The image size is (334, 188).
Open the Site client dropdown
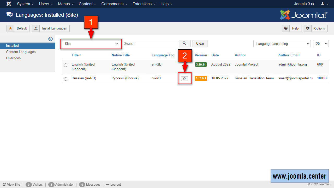pyautogui.click(x=91, y=44)
